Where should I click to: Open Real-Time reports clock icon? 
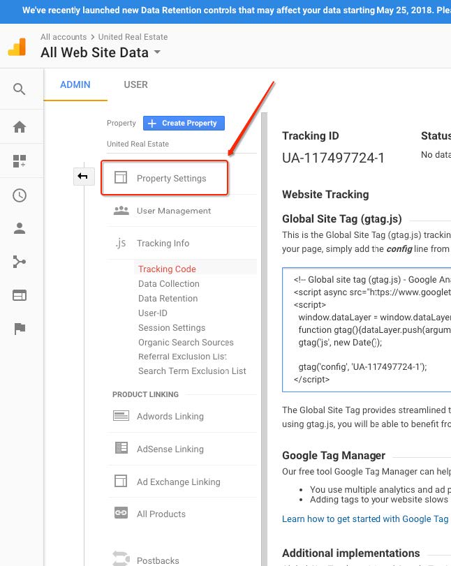[x=20, y=195]
